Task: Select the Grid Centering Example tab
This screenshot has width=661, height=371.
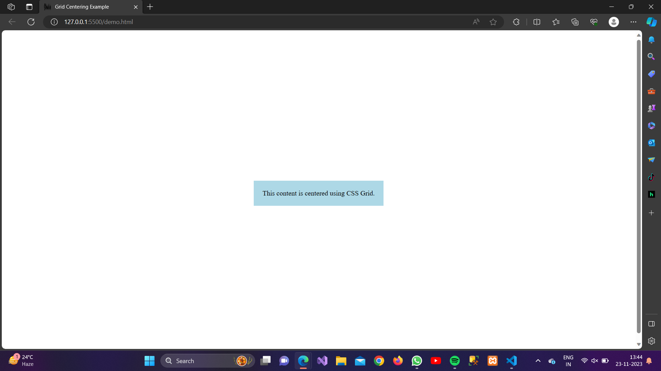Action: pyautogui.click(x=82, y=7)
